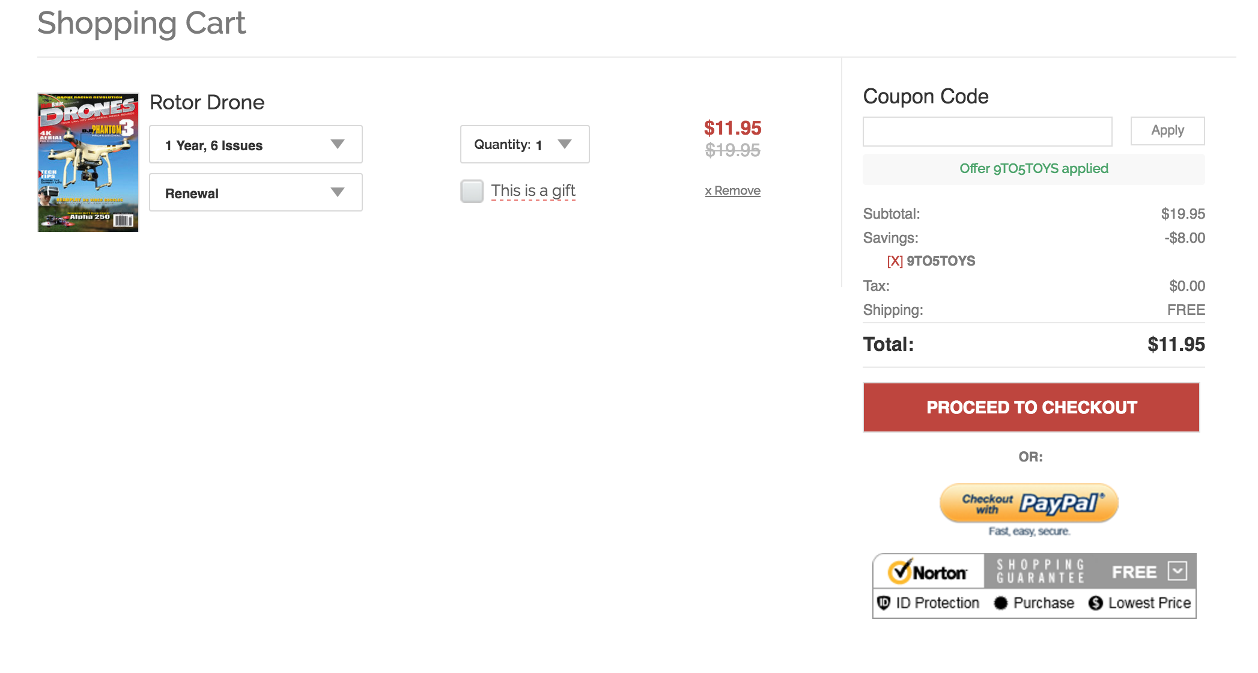Click the x Remove link
Image resolution: width=1258 pixels, height=673 pixels.
coord(732,190)
